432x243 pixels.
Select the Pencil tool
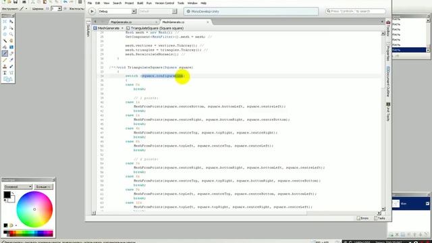pos(5,60)
